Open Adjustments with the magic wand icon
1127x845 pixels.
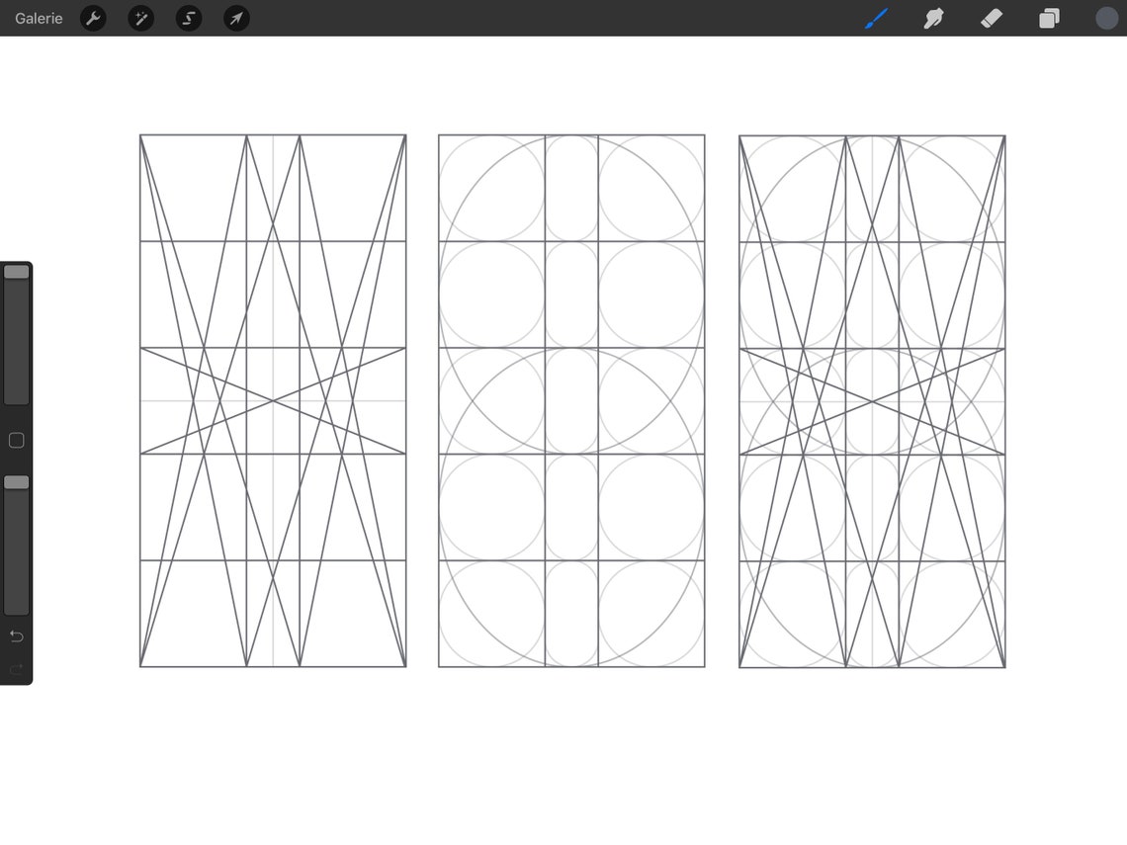140,18
